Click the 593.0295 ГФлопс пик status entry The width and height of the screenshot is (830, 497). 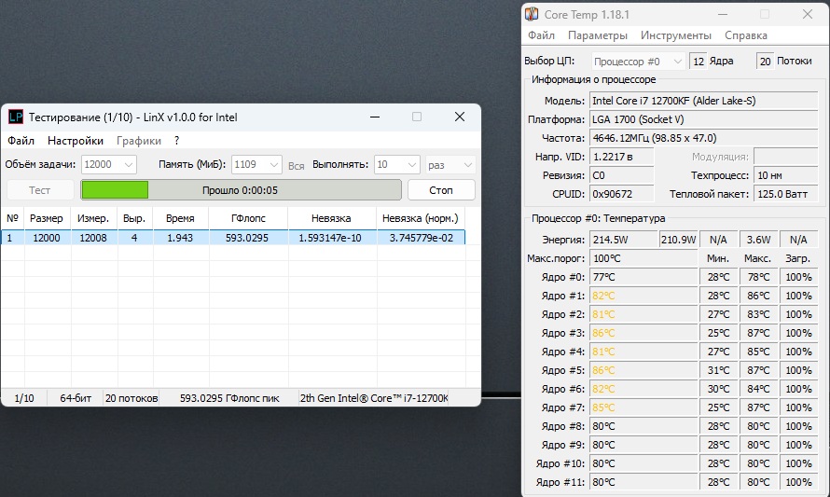point(229,398)
